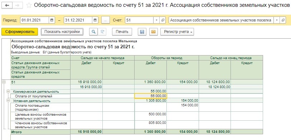Select Уставная деятельность row label

[x=40, y=101]
